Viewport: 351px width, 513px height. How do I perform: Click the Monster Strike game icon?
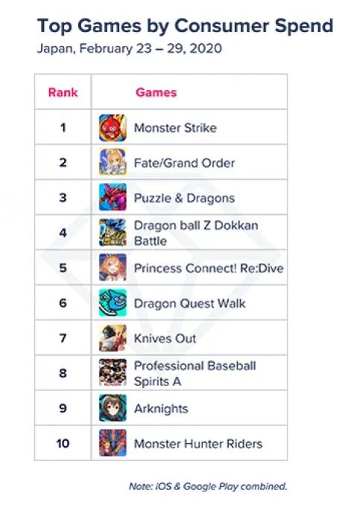click(x=113, y=127)
